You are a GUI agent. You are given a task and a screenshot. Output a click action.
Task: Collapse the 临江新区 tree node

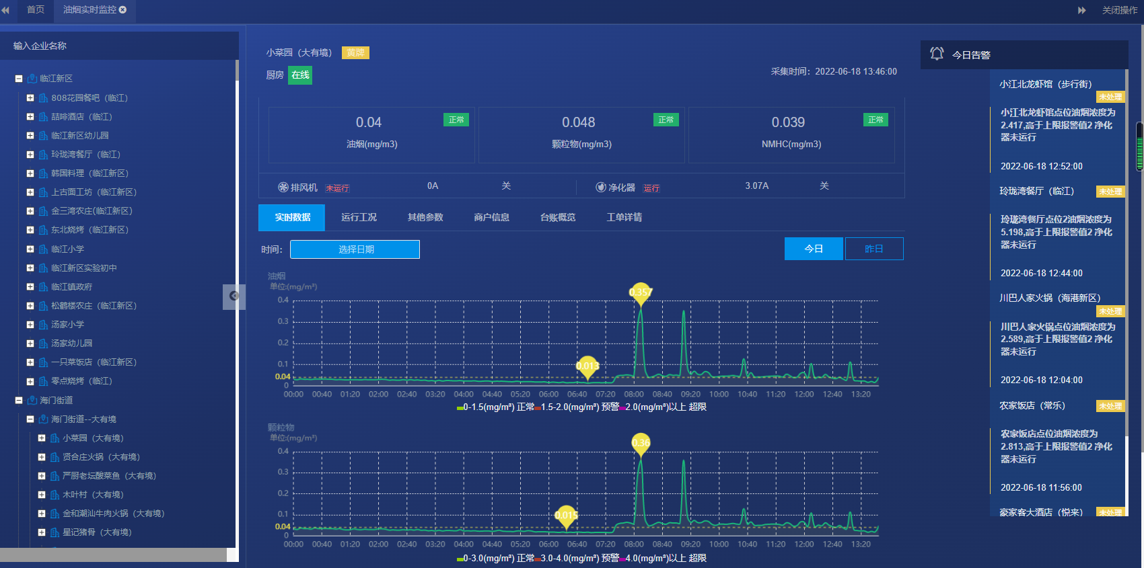point(19,79)
